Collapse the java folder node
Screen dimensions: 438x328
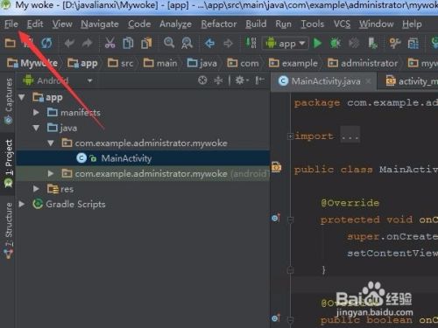(36, 128)
